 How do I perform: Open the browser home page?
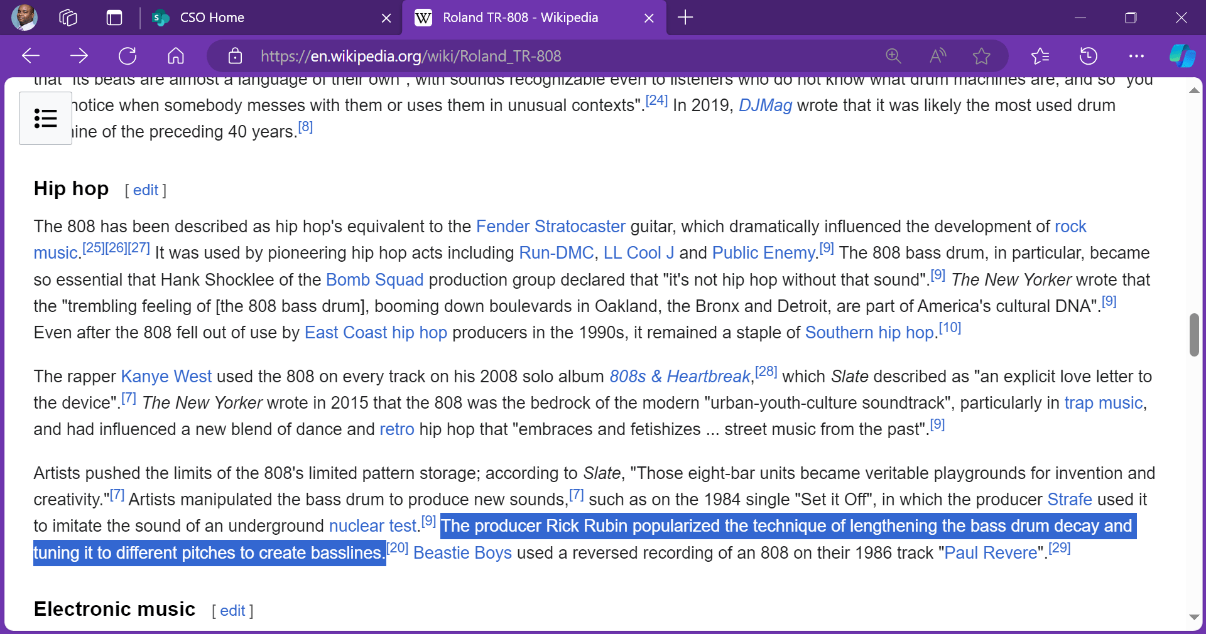[x=176, y=56]
